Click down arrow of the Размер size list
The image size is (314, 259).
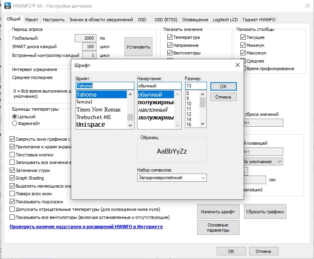pos(203,124)
